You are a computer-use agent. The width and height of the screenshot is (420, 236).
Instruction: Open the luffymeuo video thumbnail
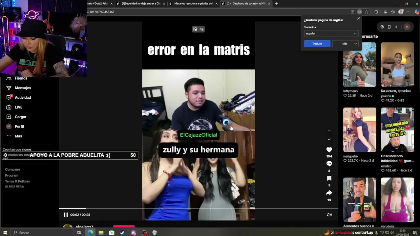tap(360, 65)
